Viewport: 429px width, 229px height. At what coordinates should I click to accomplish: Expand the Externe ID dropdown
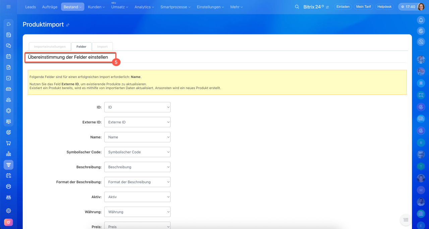click(x=137, y=122)
